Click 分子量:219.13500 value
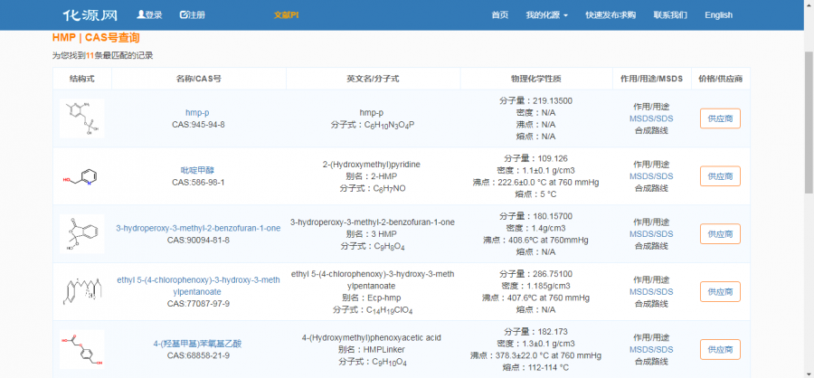This screenshot has width=814, height=378. 536,100
